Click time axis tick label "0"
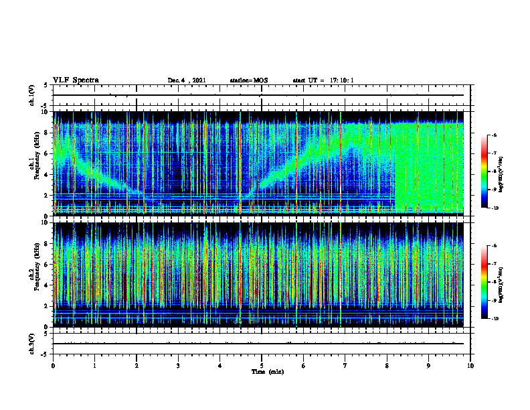The height and width of the screenshot is (410, 530). click(x=53, y=366)
